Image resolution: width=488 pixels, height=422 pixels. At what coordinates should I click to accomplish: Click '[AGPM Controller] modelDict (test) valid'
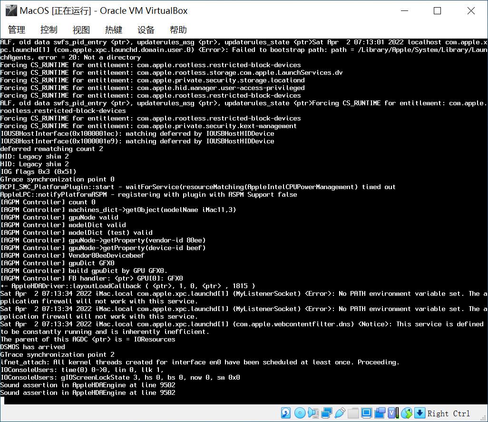[76, 232]
